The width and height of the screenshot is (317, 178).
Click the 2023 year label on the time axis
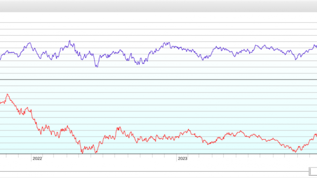[182, 159]
